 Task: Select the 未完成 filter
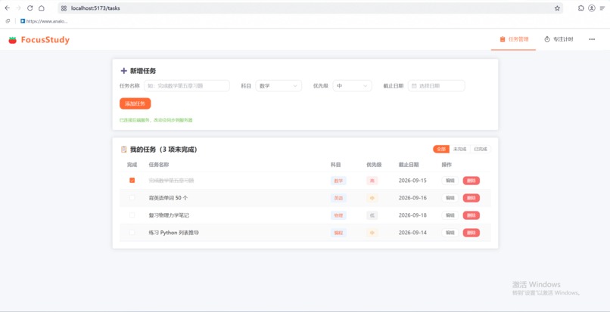[460, 149]
